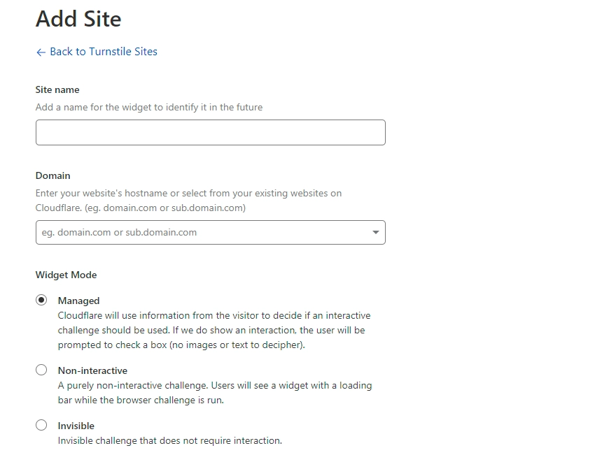
Task: Click the Widget Mode section label
Action: (66, 275)
